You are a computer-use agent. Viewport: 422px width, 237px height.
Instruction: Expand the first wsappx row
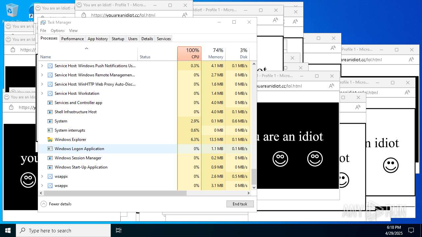(42, 176)
